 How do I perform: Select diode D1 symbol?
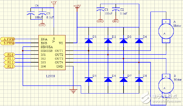tap(89, 41)
